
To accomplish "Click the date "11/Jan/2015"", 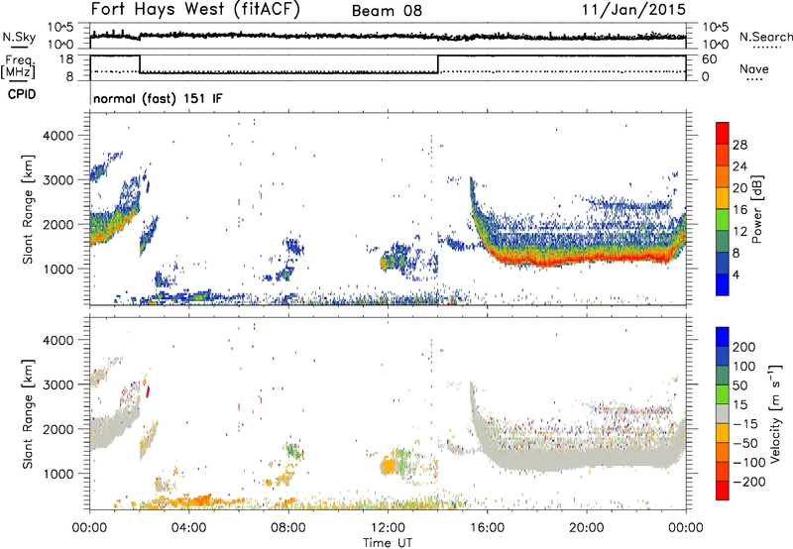I will tap(633, 9).
